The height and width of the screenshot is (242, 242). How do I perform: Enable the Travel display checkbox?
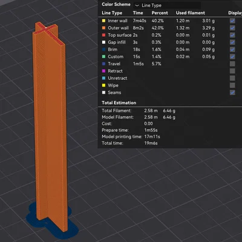point(232,64)
